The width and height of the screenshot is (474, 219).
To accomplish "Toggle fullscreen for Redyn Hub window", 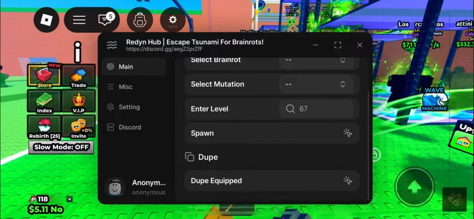I will click(x=337, y=45).
